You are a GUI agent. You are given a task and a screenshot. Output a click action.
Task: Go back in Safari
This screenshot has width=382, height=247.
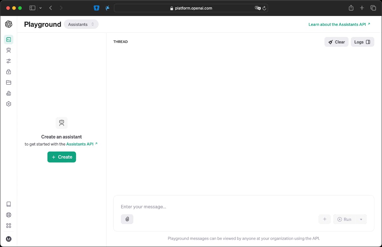(51, 8)
